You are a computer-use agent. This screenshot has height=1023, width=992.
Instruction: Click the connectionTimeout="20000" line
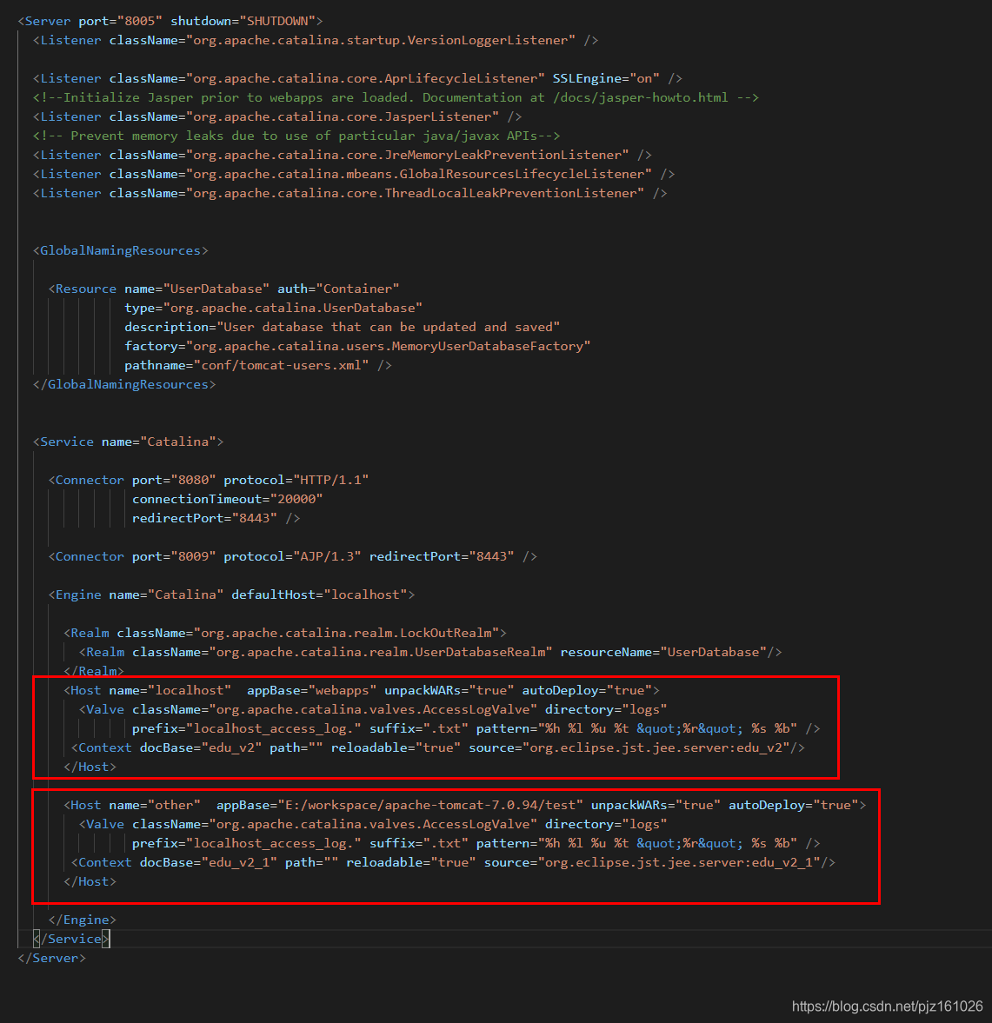227,499
